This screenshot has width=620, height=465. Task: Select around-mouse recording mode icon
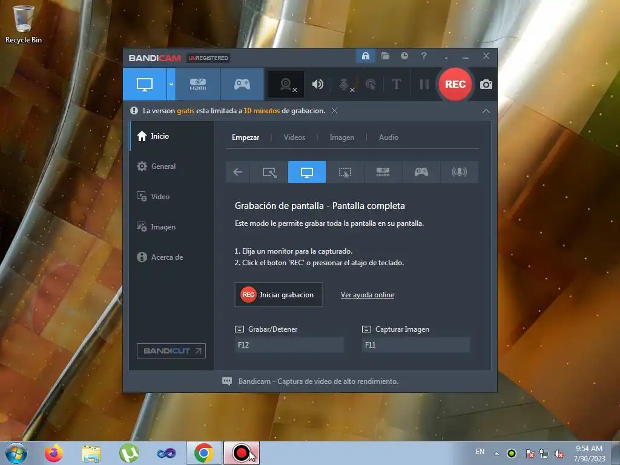pos(345,172)
